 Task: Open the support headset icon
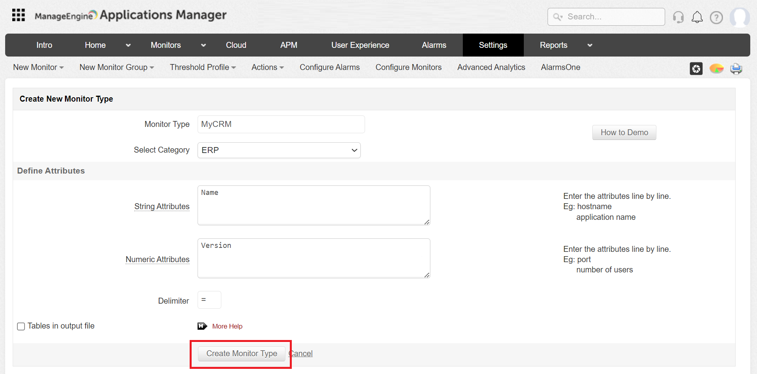[678, 17]
